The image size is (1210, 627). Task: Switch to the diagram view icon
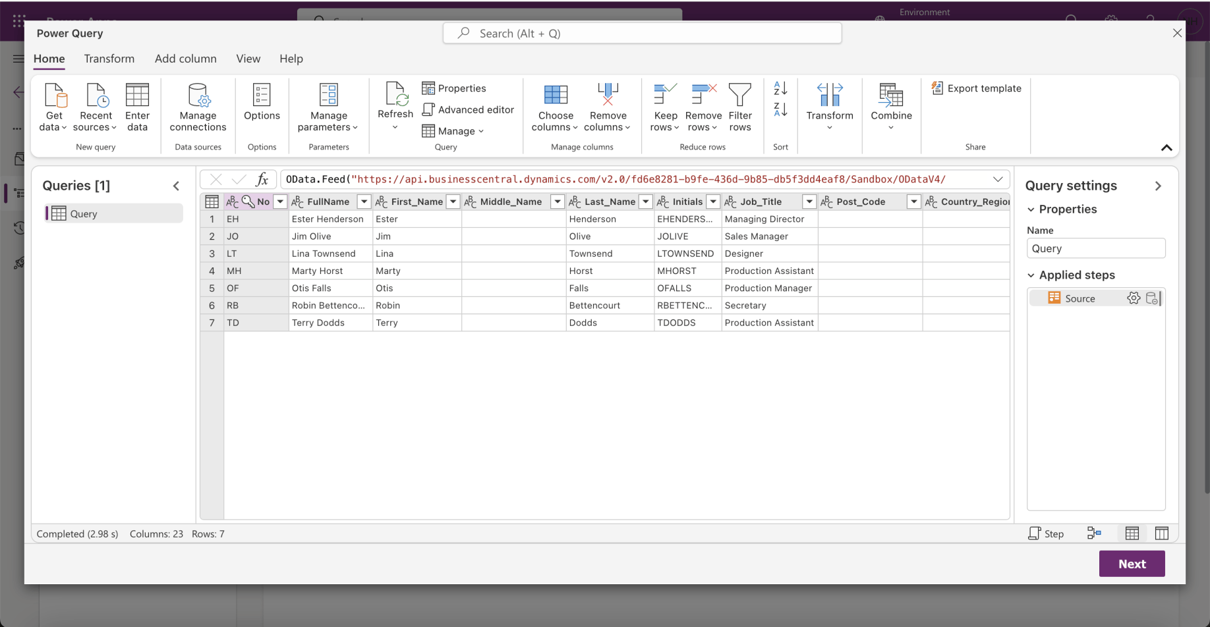[1094, 533]
